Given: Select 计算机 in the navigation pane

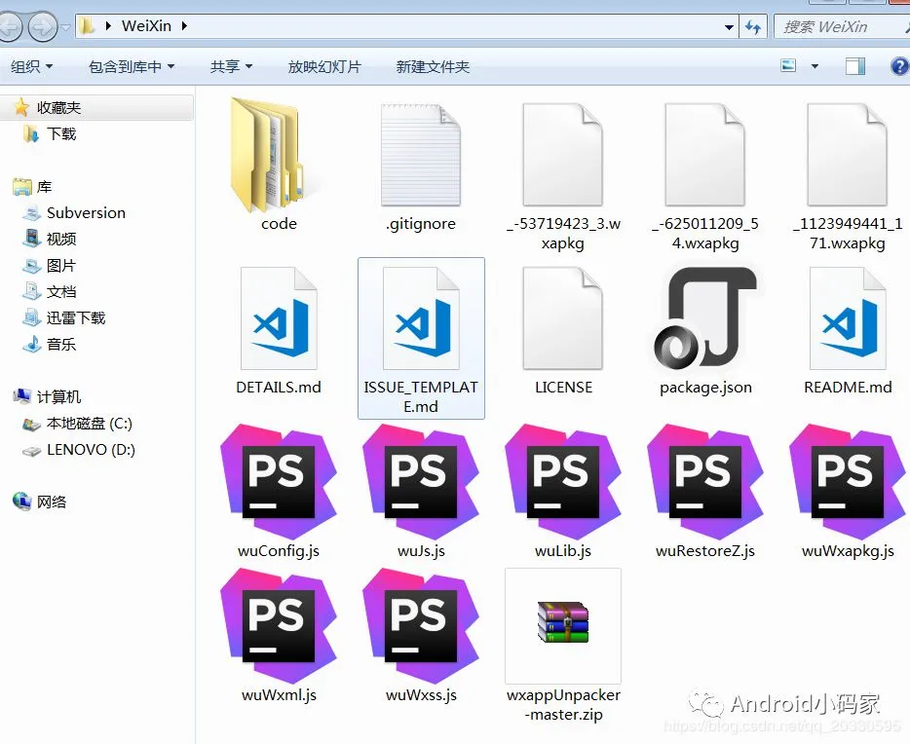Looking at the screenshot, I should [x=58, y=396].
